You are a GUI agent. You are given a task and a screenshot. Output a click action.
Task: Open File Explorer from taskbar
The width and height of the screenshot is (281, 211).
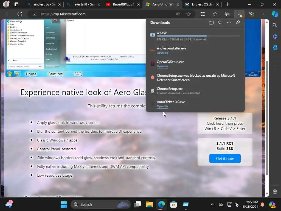click(150, 204)
